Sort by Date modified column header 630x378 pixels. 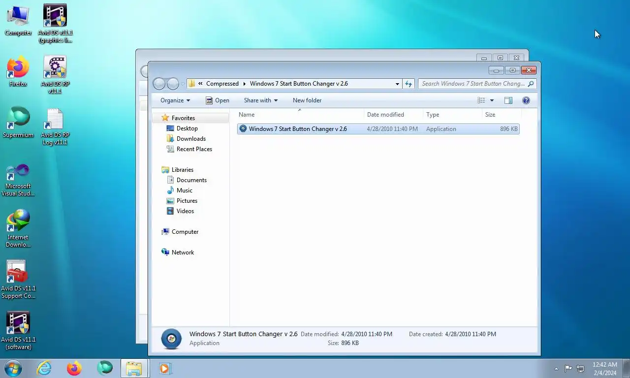[x=394, y=115]
